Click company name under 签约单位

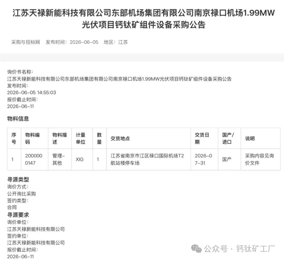tap(36, 243)
